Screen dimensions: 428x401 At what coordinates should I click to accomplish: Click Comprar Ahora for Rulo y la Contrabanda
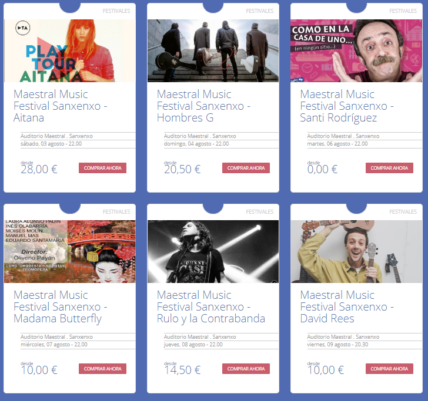coord(246,369)
